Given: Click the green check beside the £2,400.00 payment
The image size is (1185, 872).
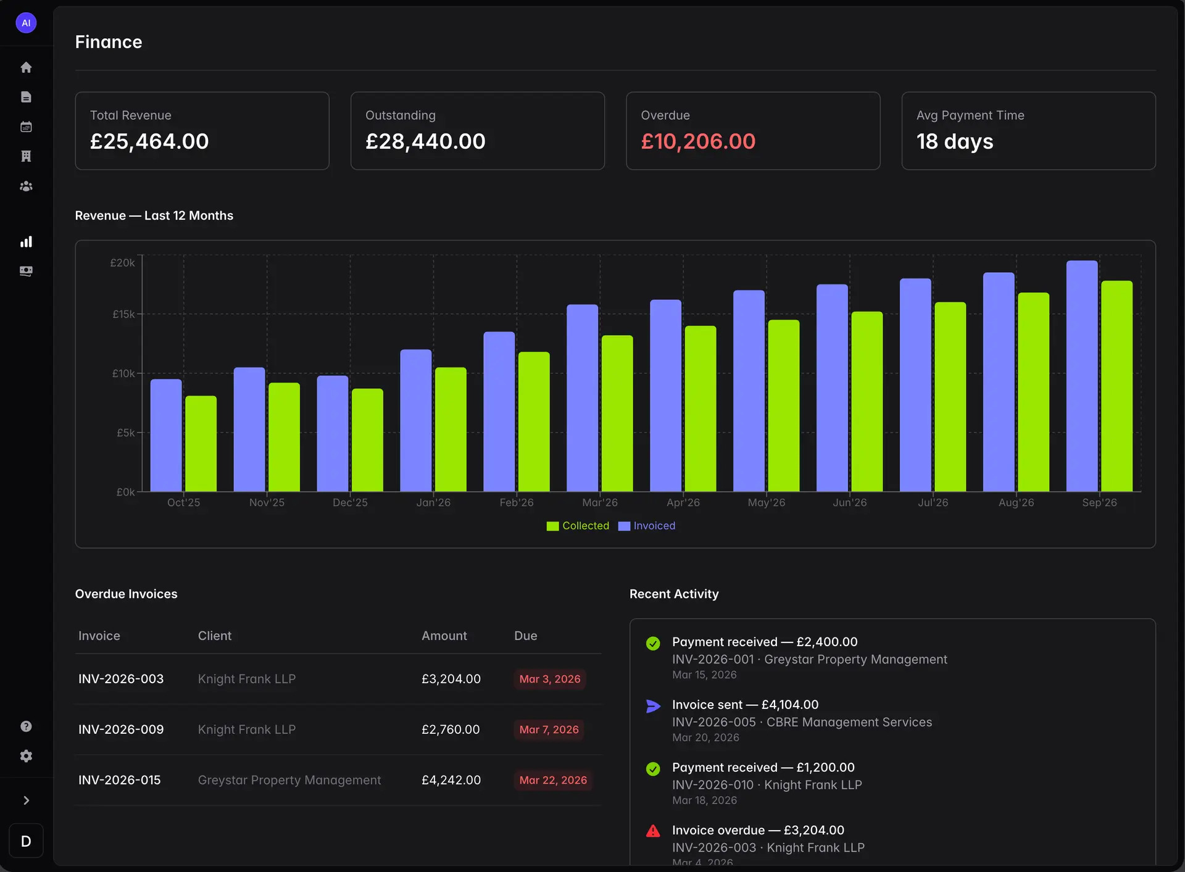Looking at the screenshot, I should [x=653, y=644].
